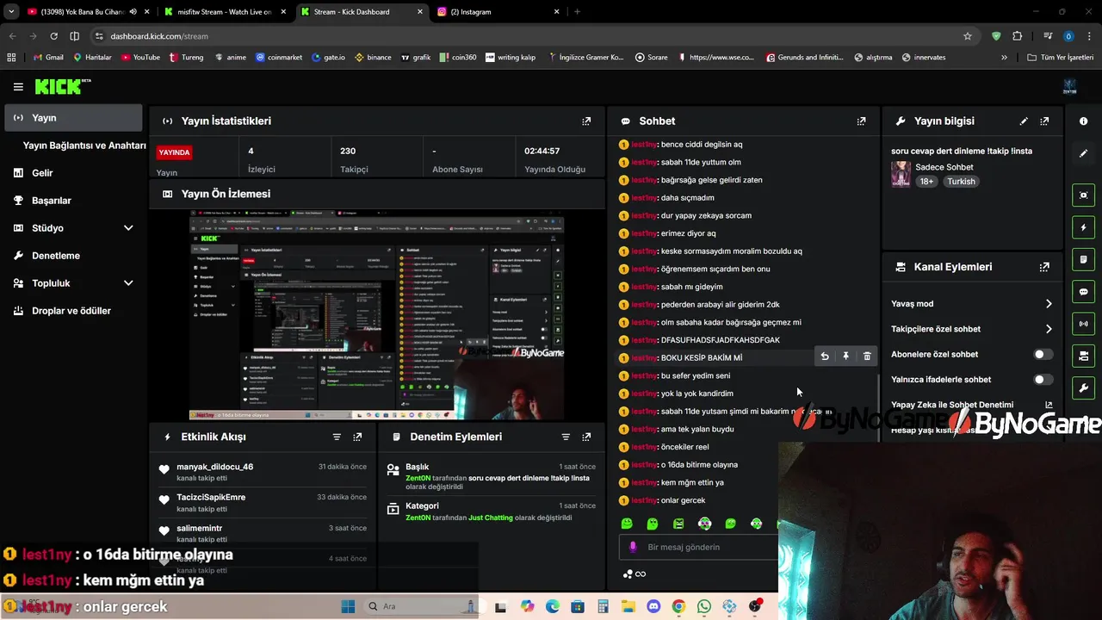The height and width of the screenshot is (620, 1102).
Task: Show more bookmarks with the double-arrow overflow
Action: [1004, 58]
